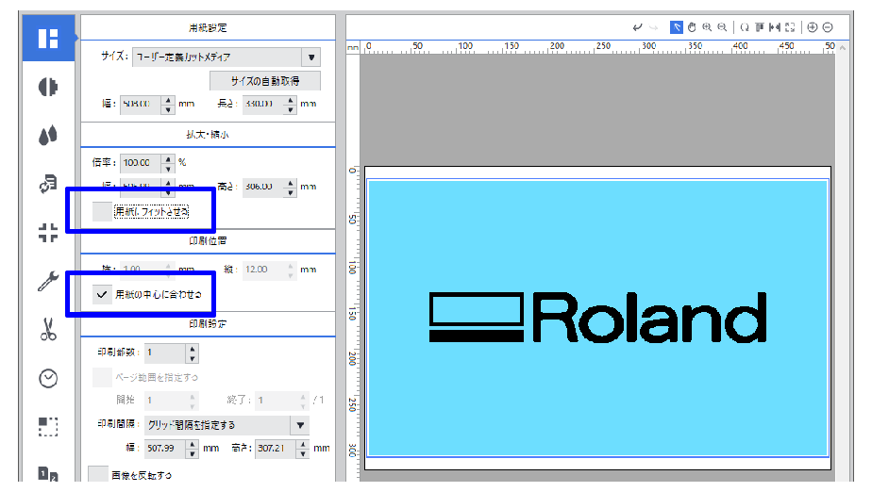872x492 pixels.
Task: Decrease the 倍率 scale percentage with down arrow
Action: coord(169,168)
